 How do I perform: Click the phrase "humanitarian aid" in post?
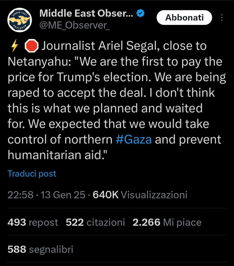(57, 155)
